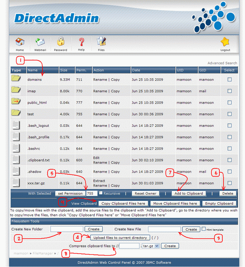Click the xxx.tar.gz file icon
The height and width of the screenshot is (267, 245).
(x=16, y=183)
